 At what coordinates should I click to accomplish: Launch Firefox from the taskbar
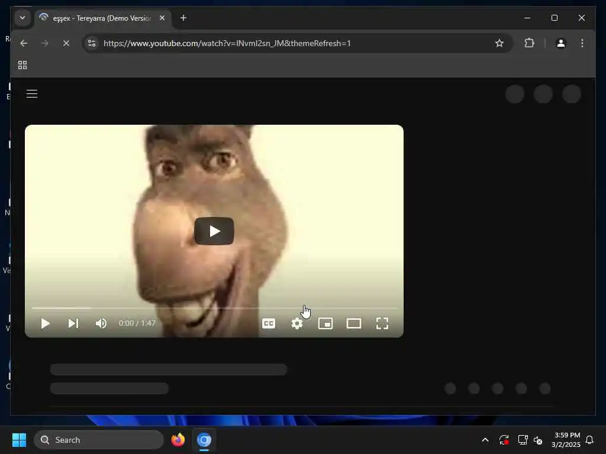coord(178,440)
